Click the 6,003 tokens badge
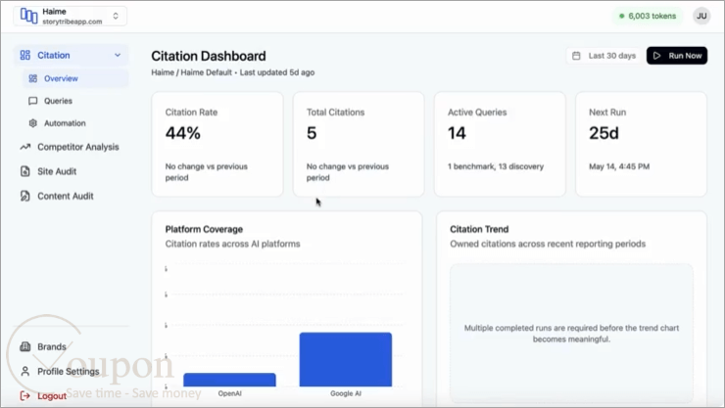The image size is (725, 408). click(648, 16)
